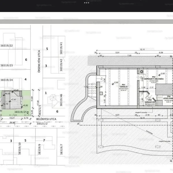Click the 13,21 dimension value
Image resolution: width=173 pixels, height=173 pixels.
[x=12, y=118]
